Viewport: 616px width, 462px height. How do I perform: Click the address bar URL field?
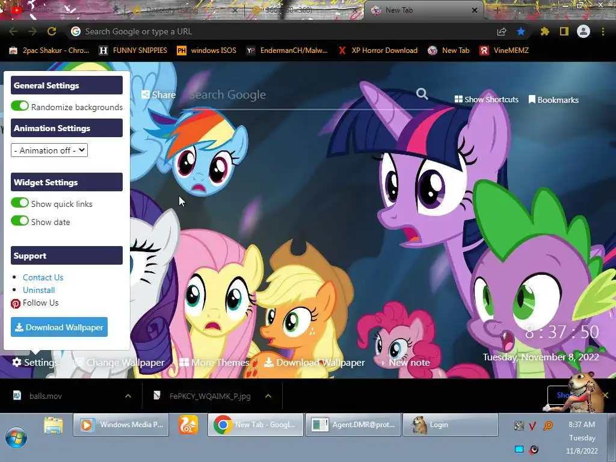tap(283, 31)
